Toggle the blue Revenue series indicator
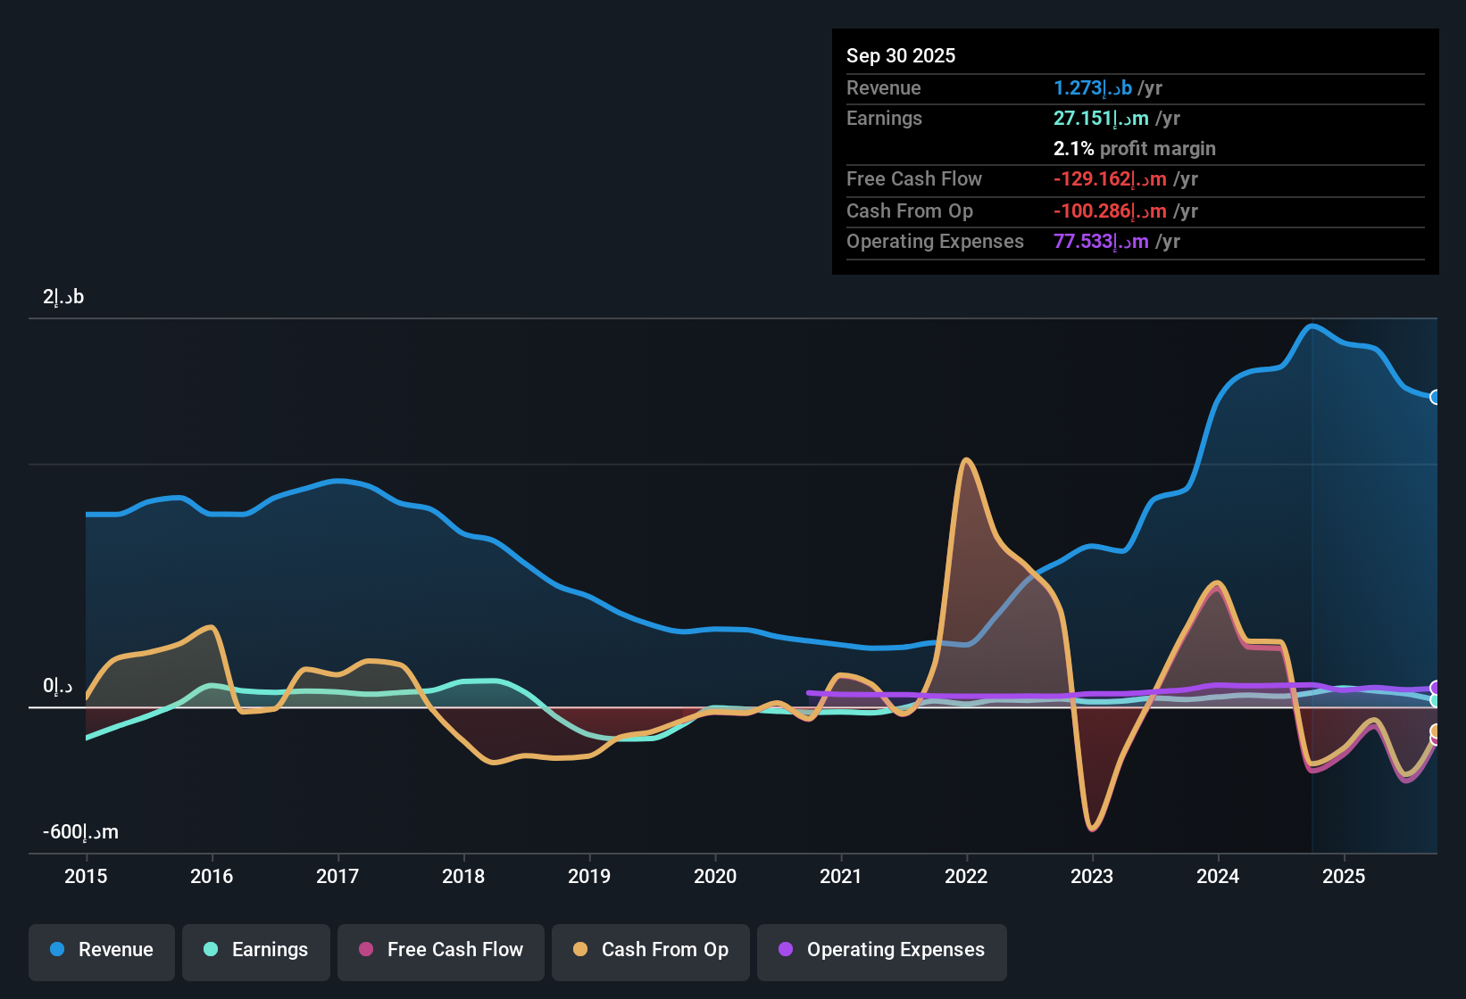 pos(56,950)
